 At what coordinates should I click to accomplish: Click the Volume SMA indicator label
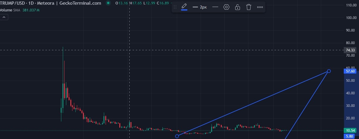10,10
